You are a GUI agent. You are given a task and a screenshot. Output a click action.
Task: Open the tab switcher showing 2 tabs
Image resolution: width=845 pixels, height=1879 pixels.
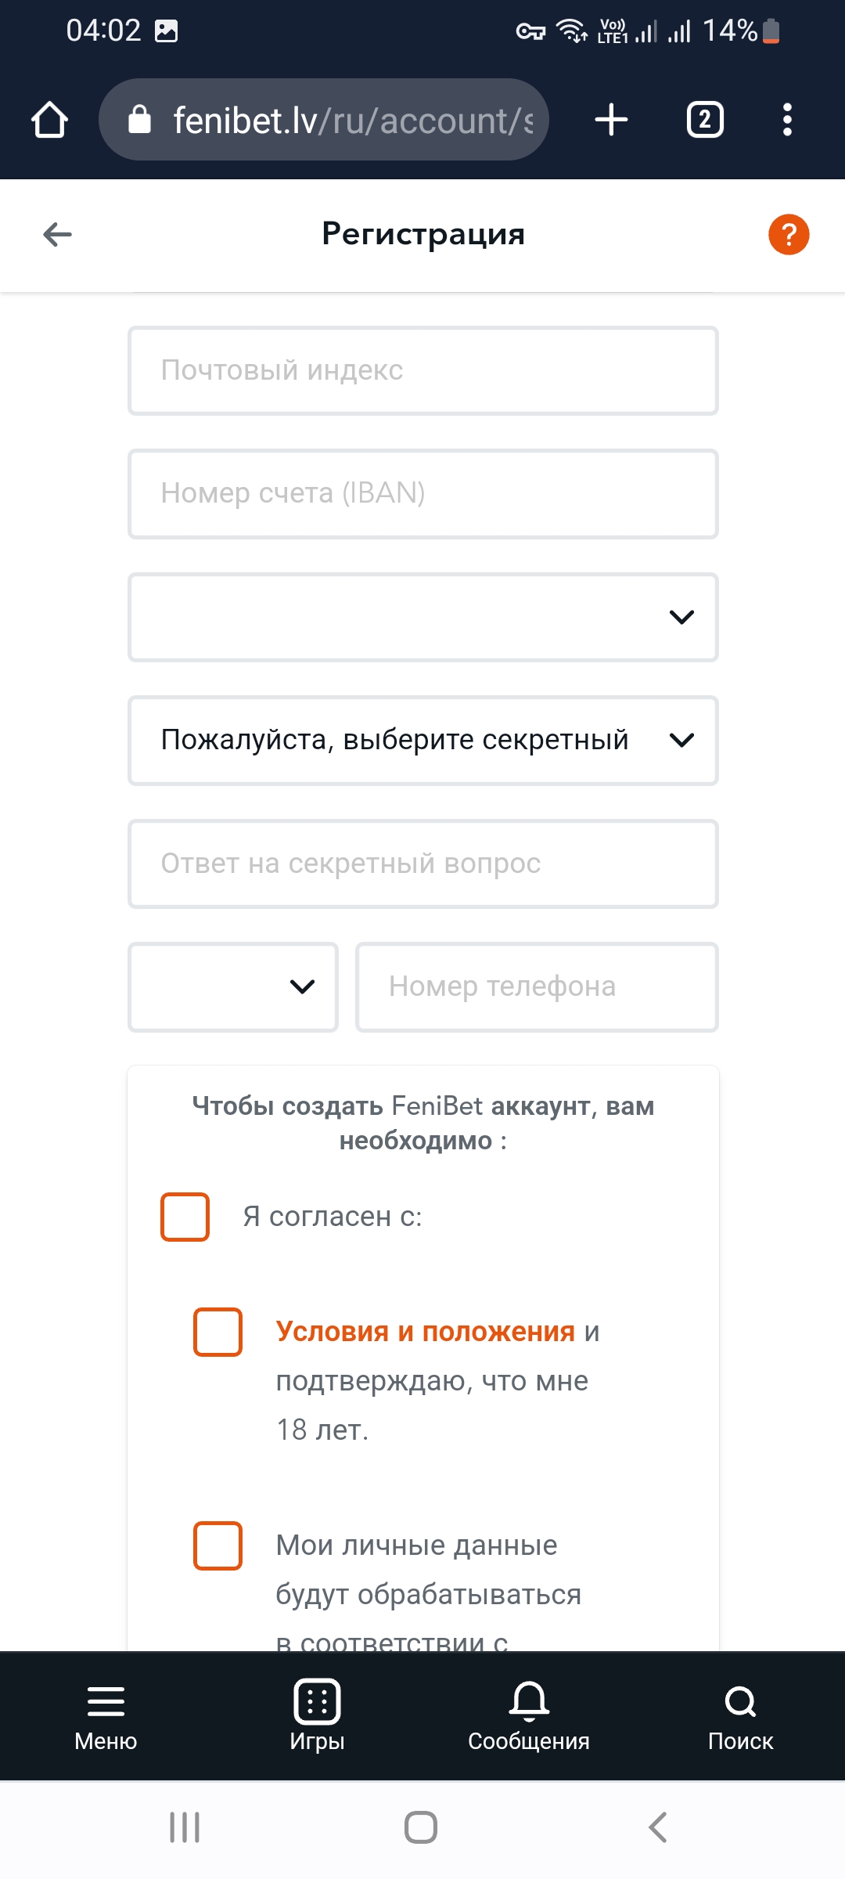[x=704, y=121]
